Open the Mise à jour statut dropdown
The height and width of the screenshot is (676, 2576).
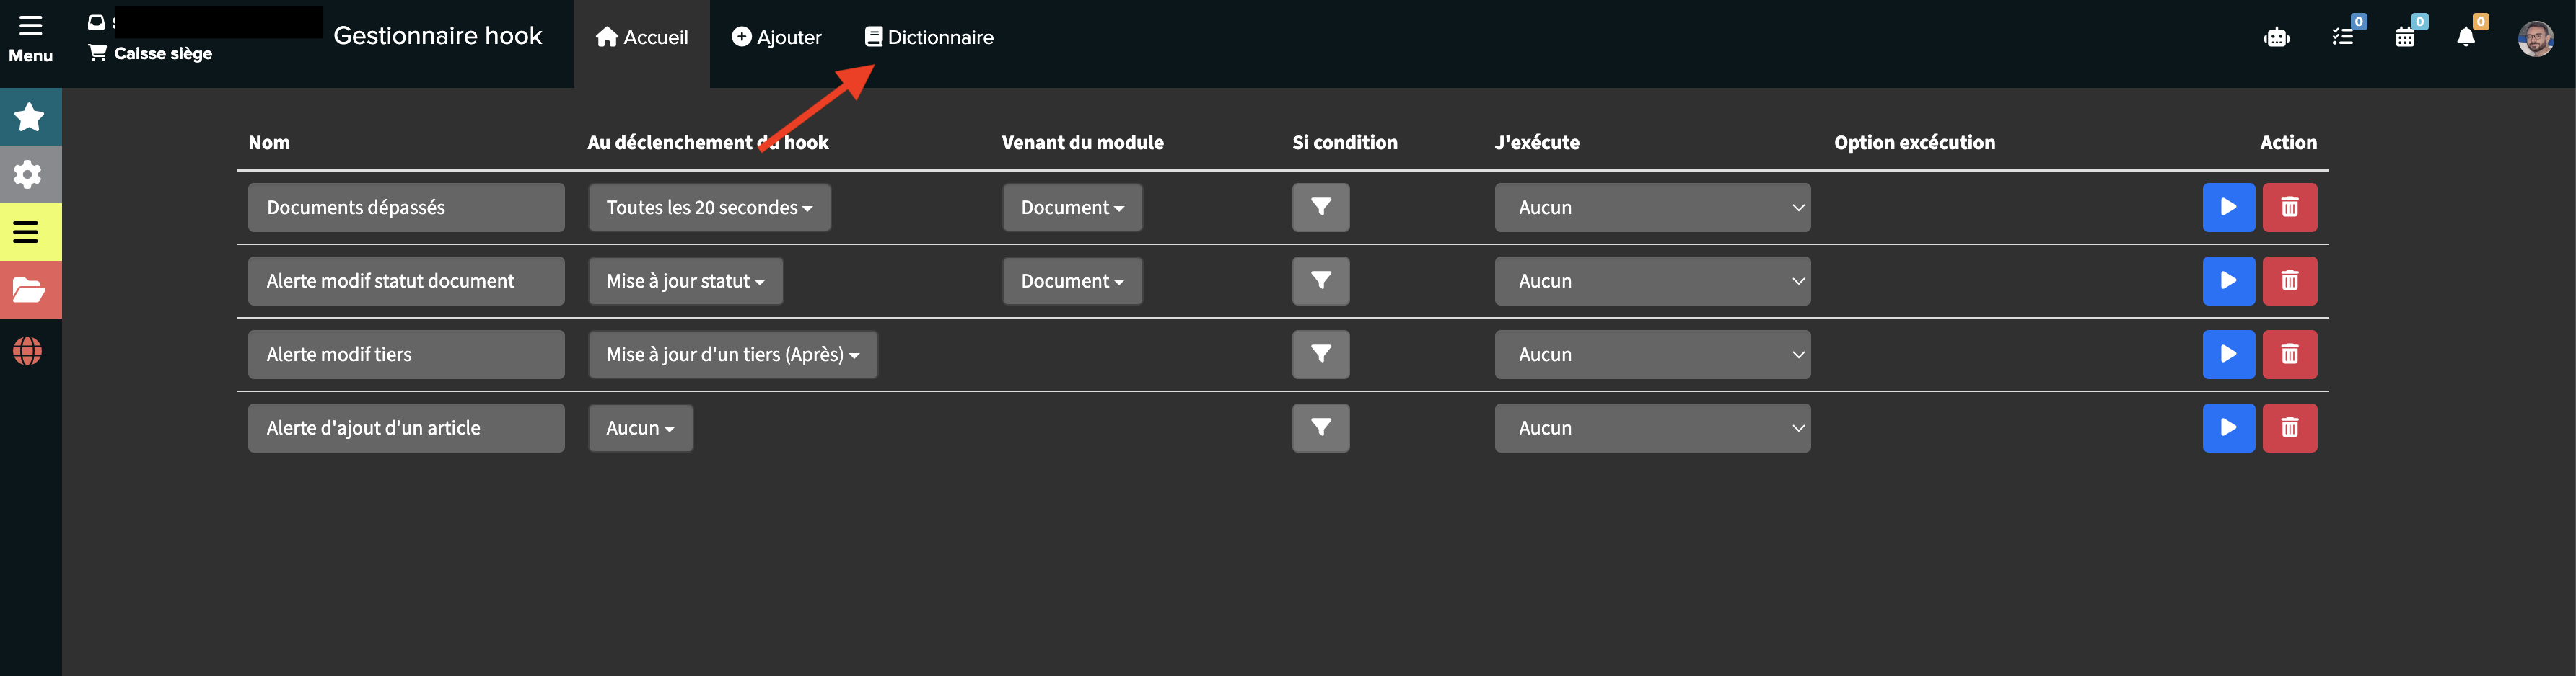pos(685,282)
